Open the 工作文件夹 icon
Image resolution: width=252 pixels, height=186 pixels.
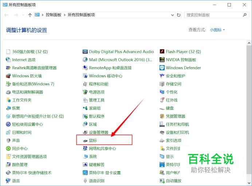pyautogui.click(x=8, y=100)
